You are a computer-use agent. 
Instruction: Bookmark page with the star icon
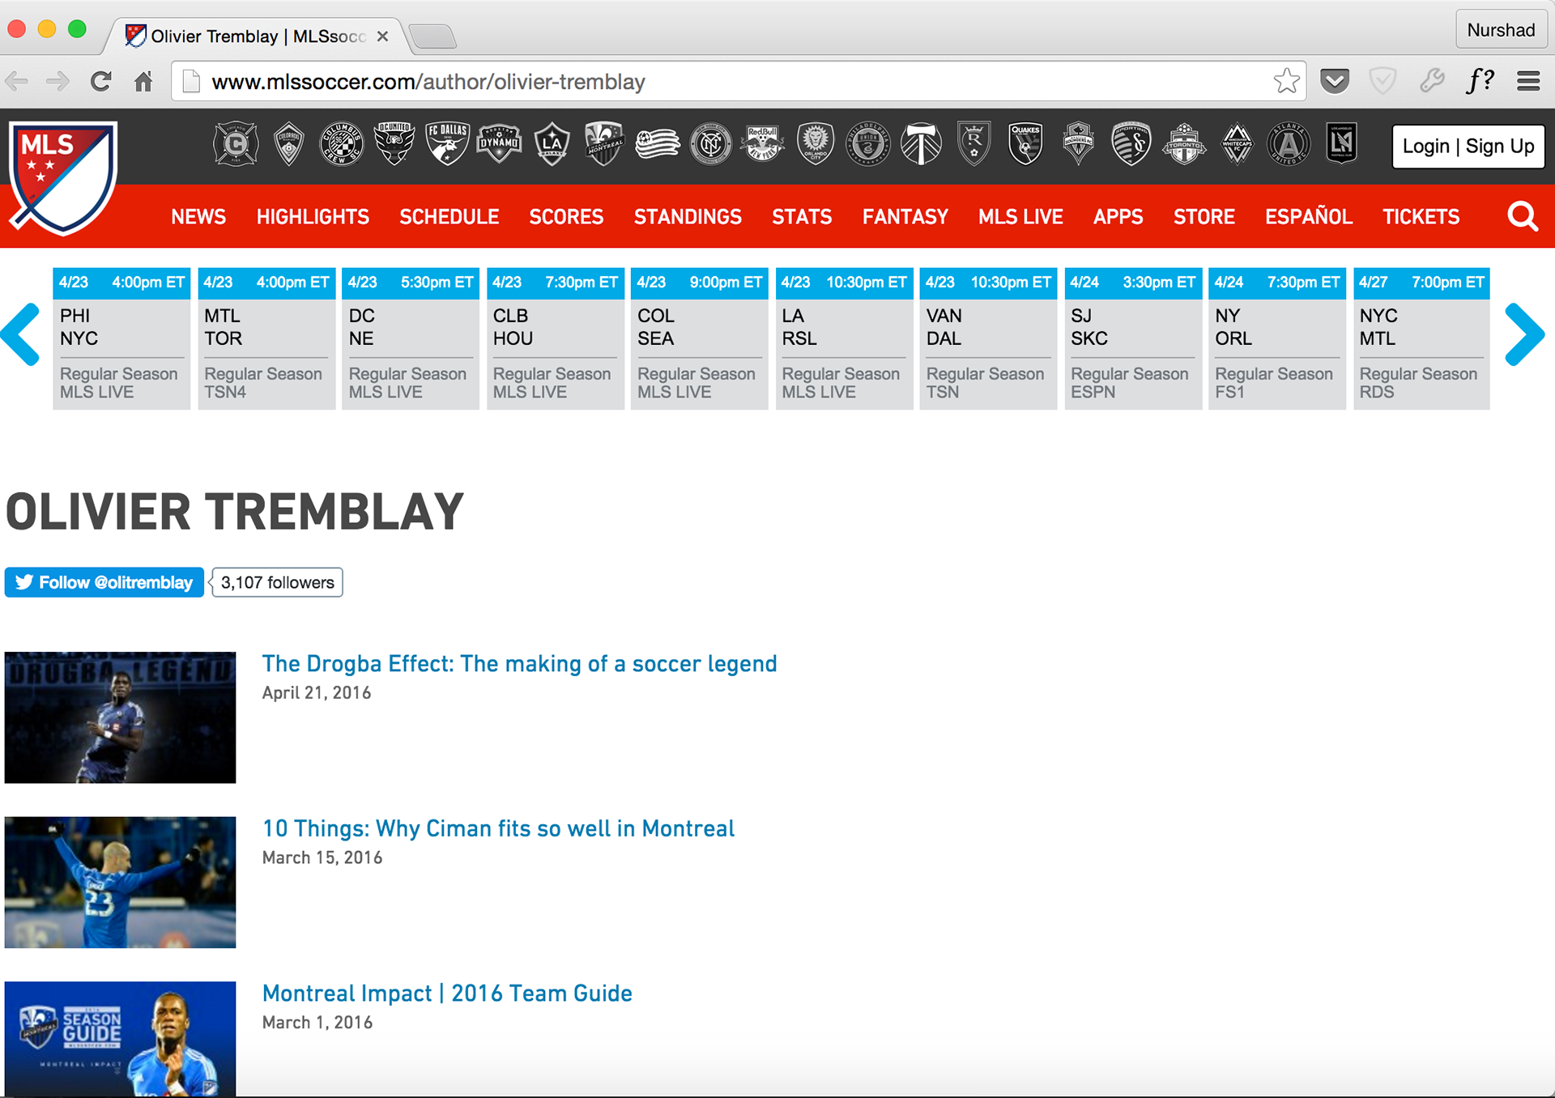1286,81
